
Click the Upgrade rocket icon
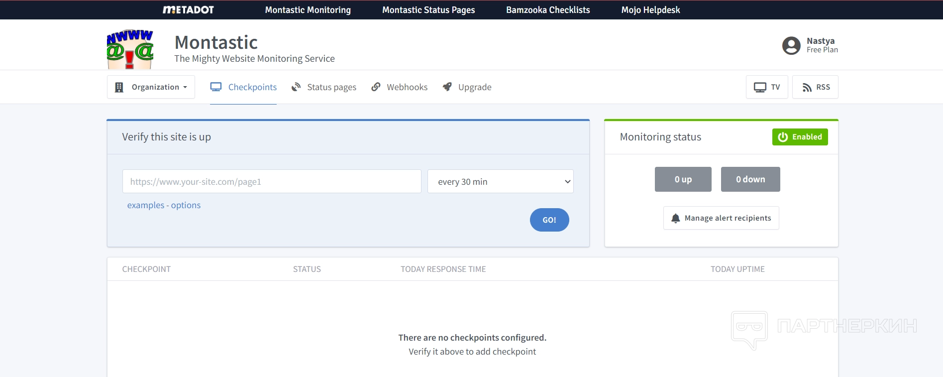click(x=447, y=87)
